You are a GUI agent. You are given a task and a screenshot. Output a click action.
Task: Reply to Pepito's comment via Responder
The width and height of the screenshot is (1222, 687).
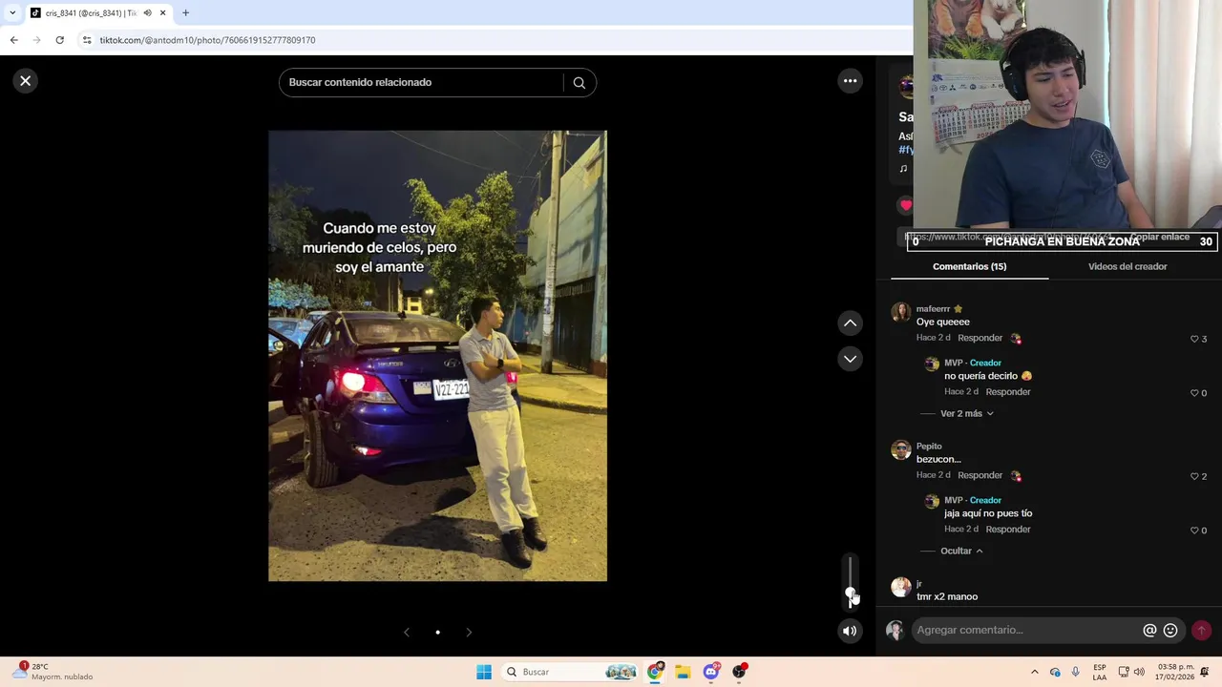[980, 475]
